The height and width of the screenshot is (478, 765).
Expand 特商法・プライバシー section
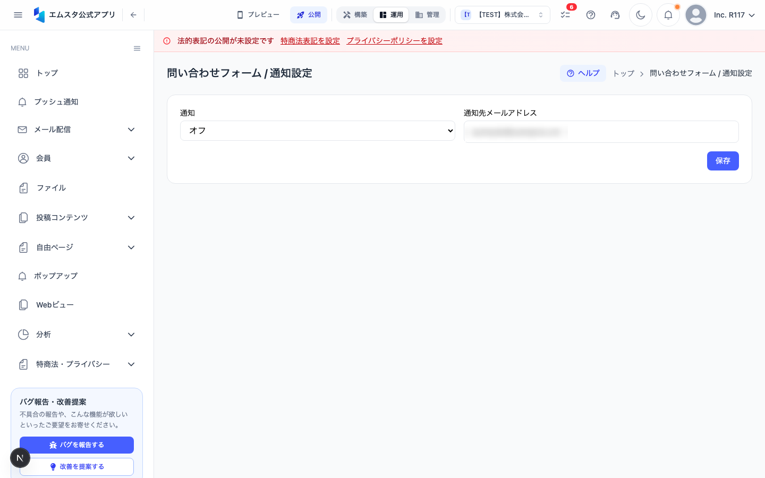click(76, 364)
